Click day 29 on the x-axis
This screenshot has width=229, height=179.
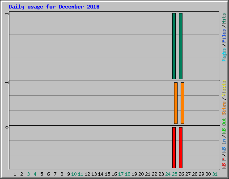[x=201, y=174]
